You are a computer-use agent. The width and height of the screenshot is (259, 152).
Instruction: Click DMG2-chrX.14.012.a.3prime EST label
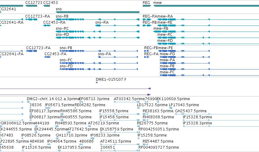53,99
